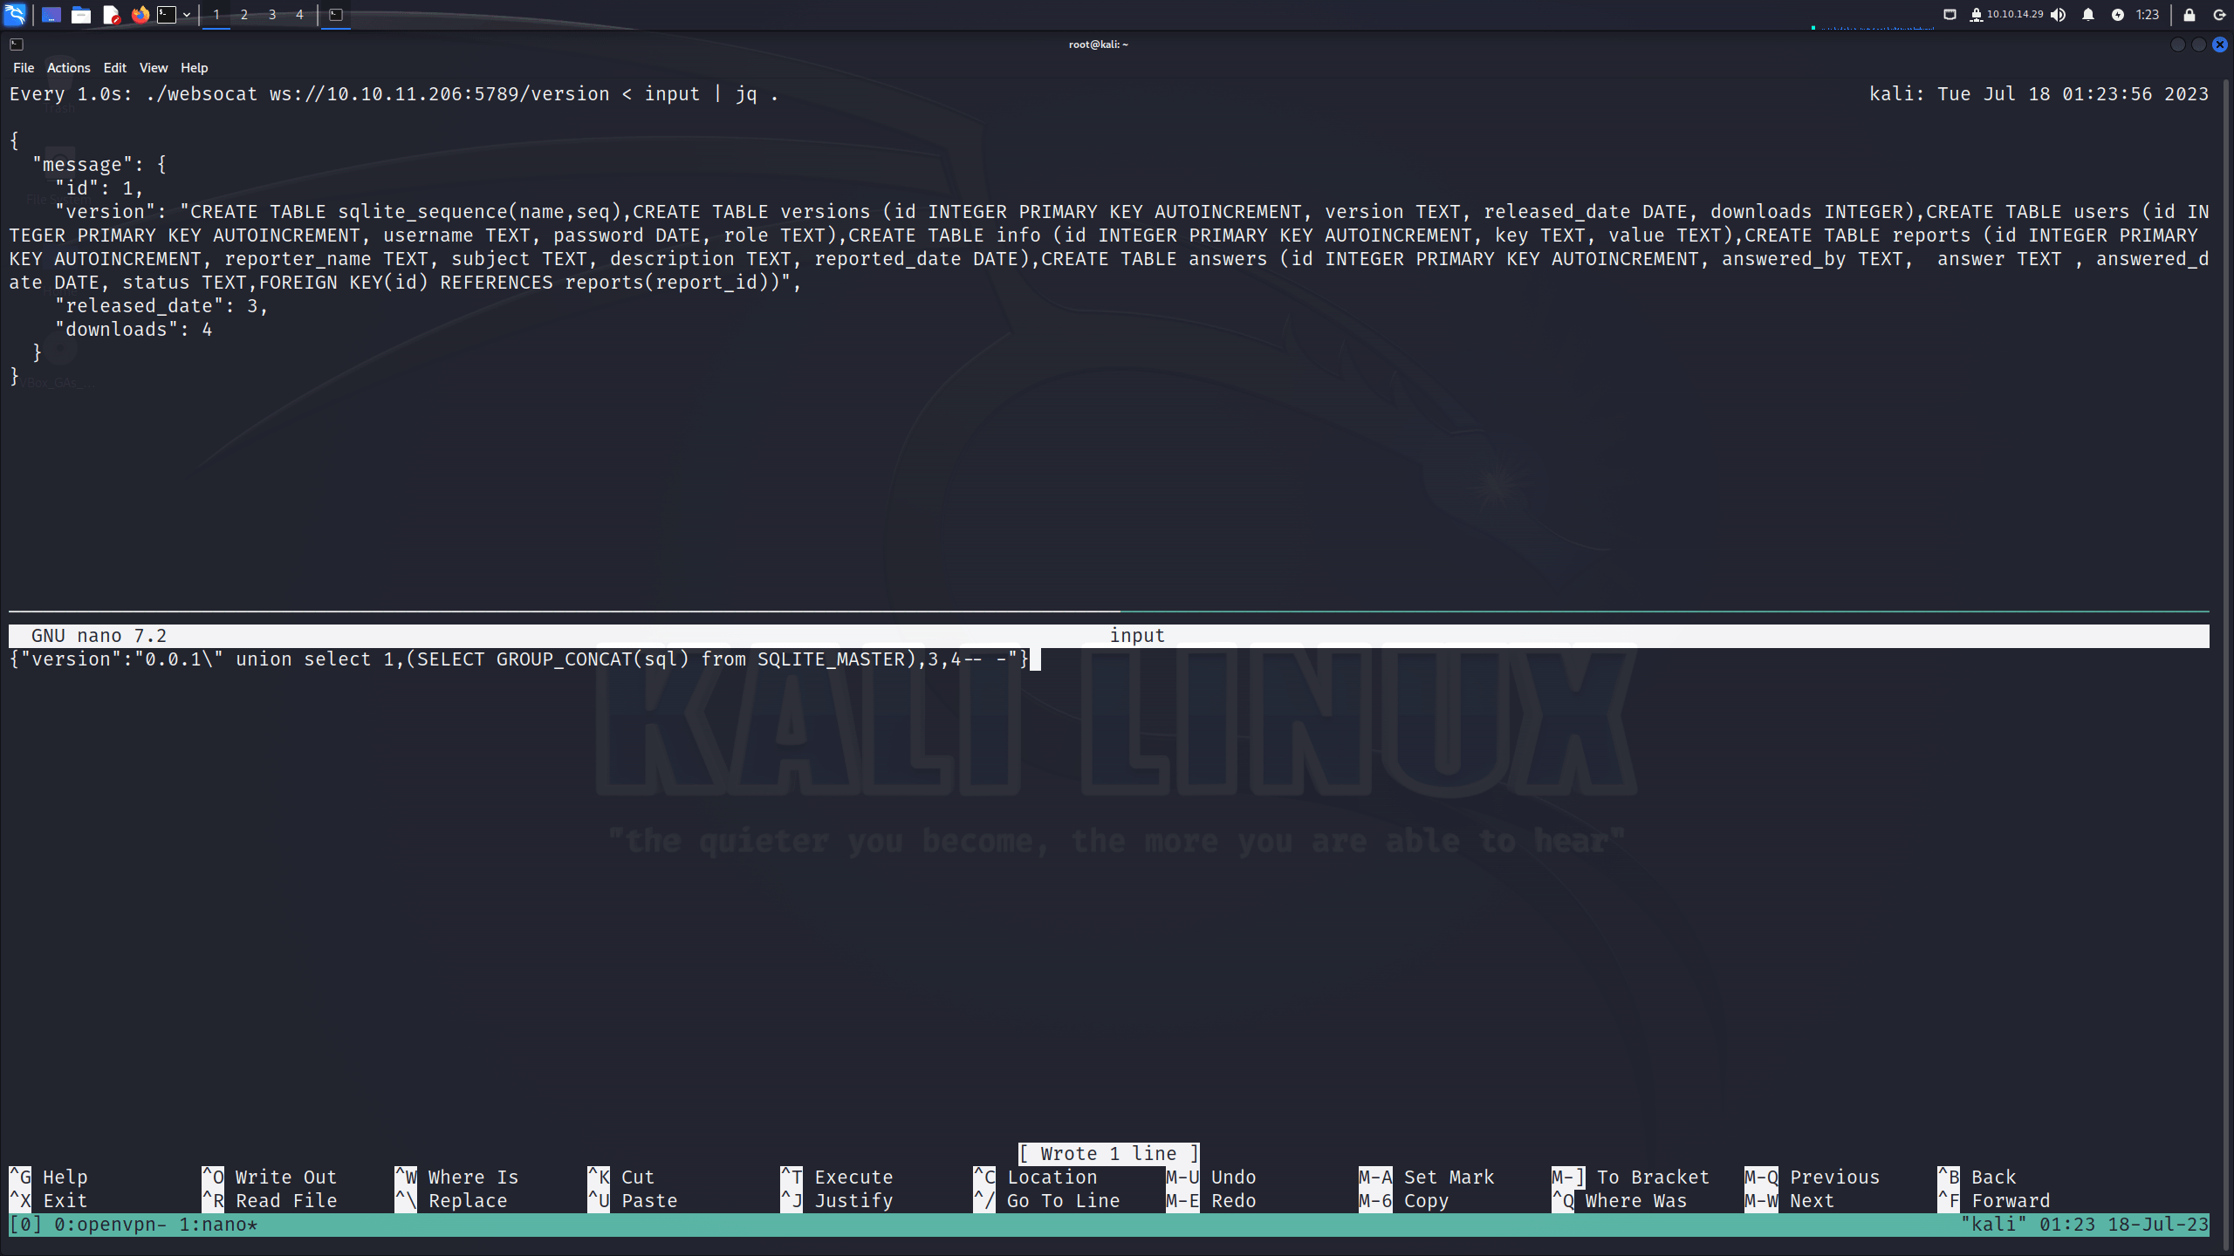Click the 'M-U Undo' nano shortcut
The height and width of the screenshot is (1256, 2234).
1211,1177
